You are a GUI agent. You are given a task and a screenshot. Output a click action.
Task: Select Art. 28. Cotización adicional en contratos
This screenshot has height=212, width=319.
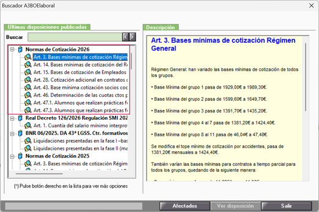[81, 80]
